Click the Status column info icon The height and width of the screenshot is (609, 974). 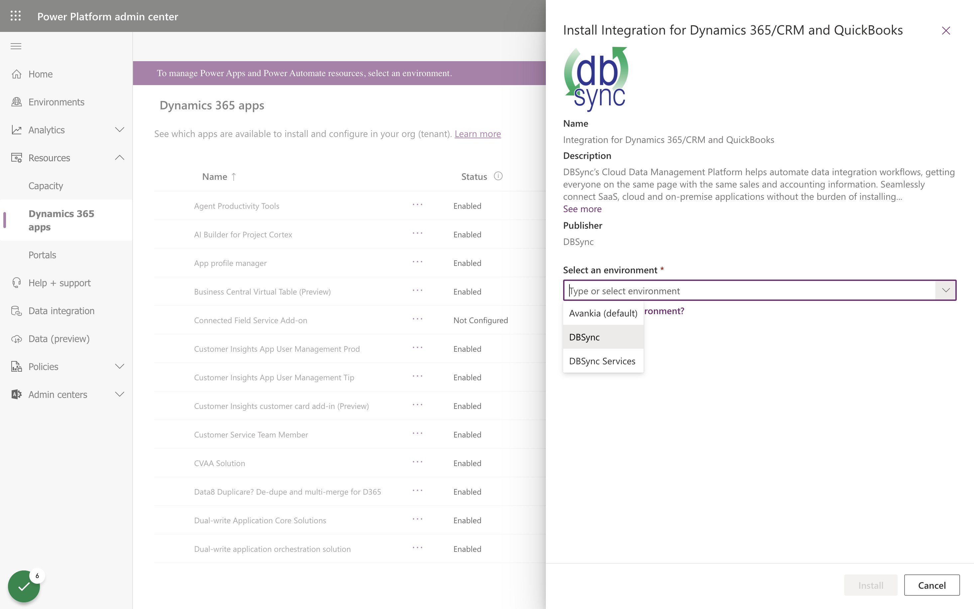click(x=498, y=176)
